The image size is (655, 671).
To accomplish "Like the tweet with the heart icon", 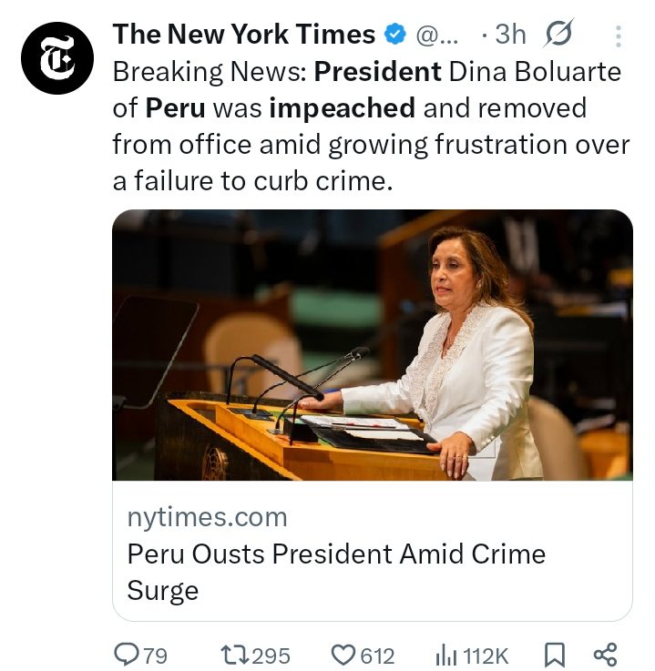I will pyautogui.click(x=343, y=654).
